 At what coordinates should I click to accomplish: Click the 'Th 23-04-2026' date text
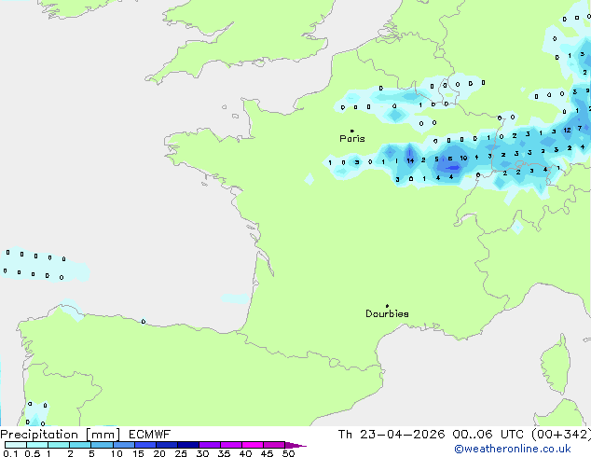(x=392, y=435)
